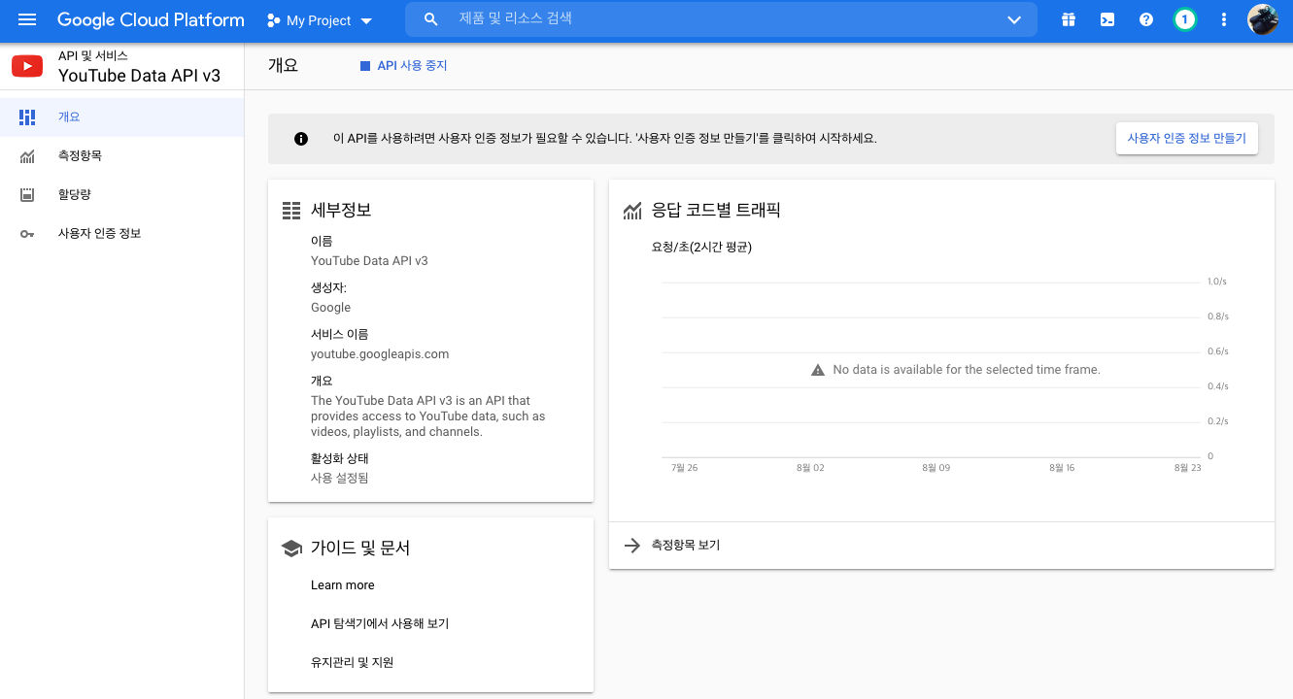Open the help question mark icon

(1146, 19)
